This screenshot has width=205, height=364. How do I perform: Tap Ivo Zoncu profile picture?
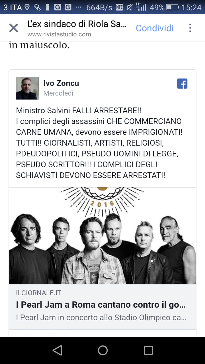[x=27, y=88]
